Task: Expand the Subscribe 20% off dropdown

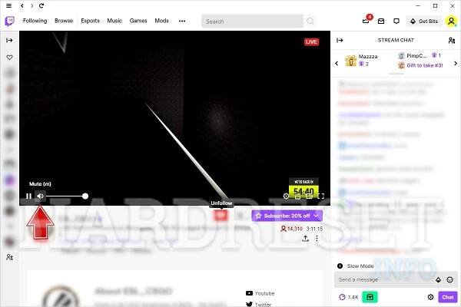Action: click(x=316, y=216)
